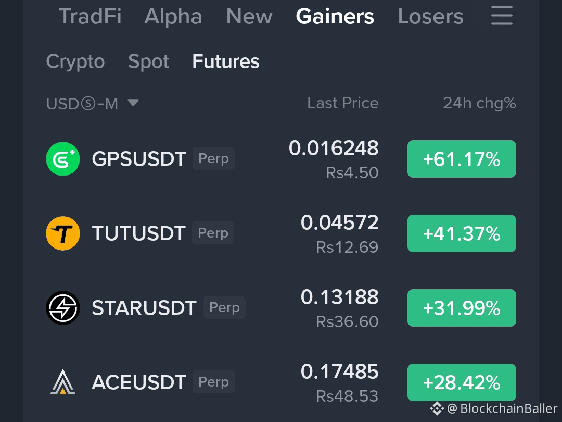This screenshot has height=422, width=562.
Task: Expand the USDⓈ-M dropdown arrow
Action: [x=133, y=103]
